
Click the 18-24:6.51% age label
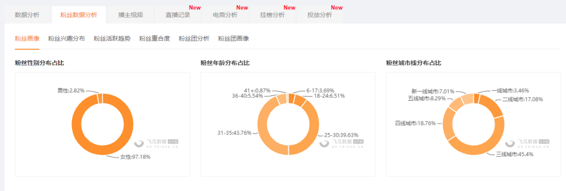coord(329,96)
